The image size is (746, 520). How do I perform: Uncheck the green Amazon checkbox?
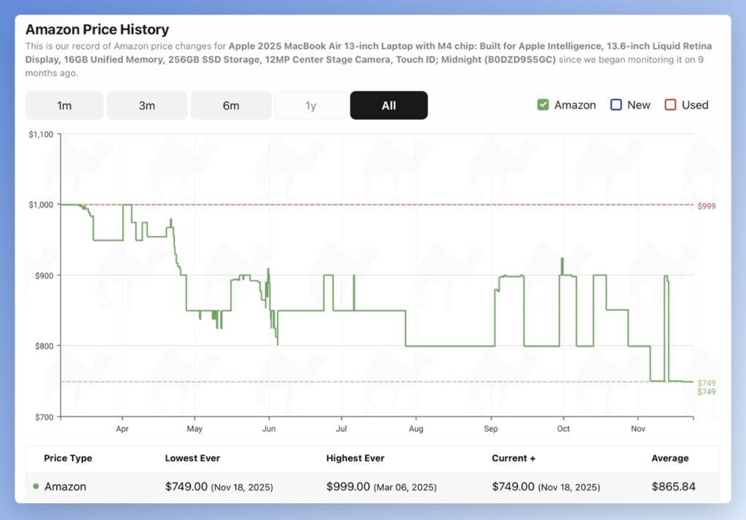[543, 105]
